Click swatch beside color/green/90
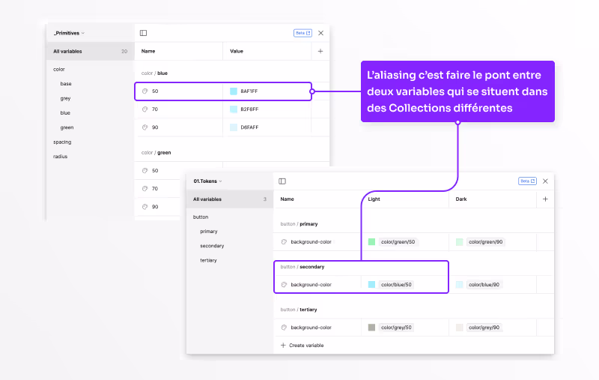 click(x=460, y=242)
